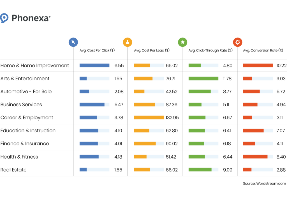The height and width of the screenshot is (201, 287).
Task: Click the 132.95 cost per lead value
Action: tap(172, 118)
